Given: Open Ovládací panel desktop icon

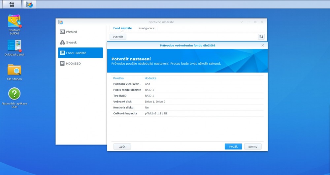Looking at the screenshot, I should (x=14, y=46).
